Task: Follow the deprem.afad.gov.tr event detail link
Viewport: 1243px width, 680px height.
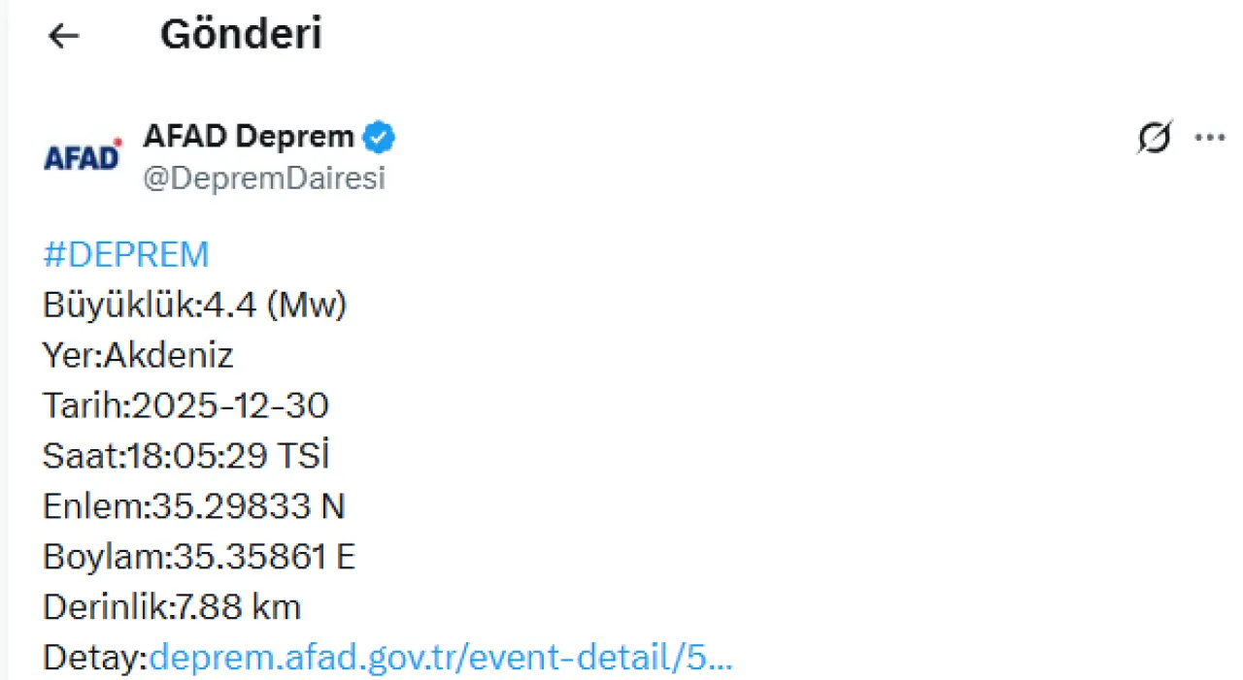Action: pyautogui.click(x=441, y=659)
